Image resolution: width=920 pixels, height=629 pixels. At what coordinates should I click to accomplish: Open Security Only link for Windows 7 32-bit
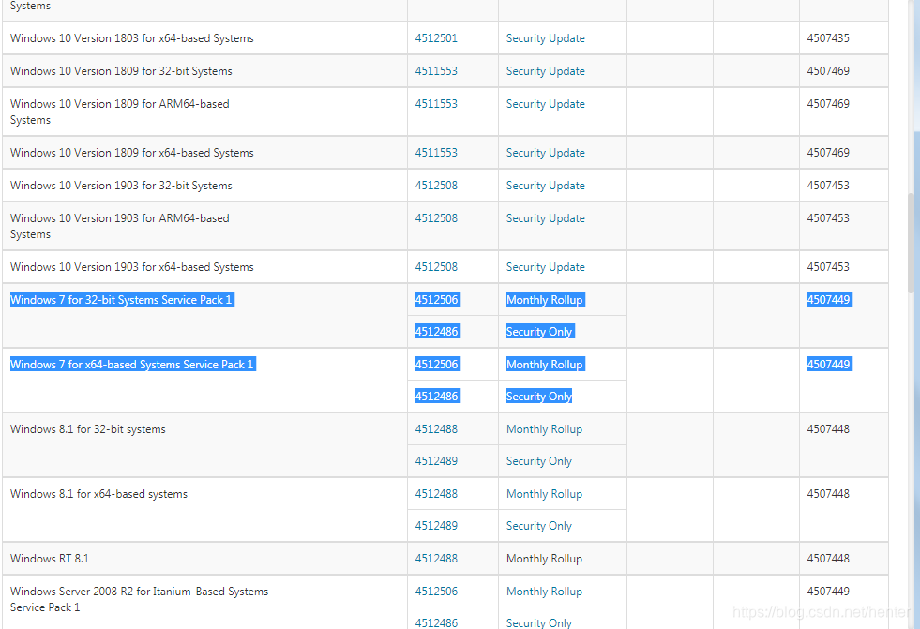pyautogui.click(x=539, y=331)
